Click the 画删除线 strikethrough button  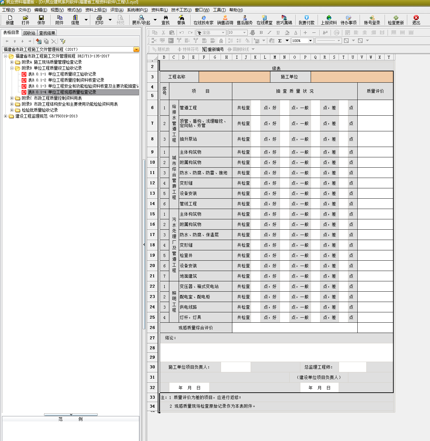238,49
